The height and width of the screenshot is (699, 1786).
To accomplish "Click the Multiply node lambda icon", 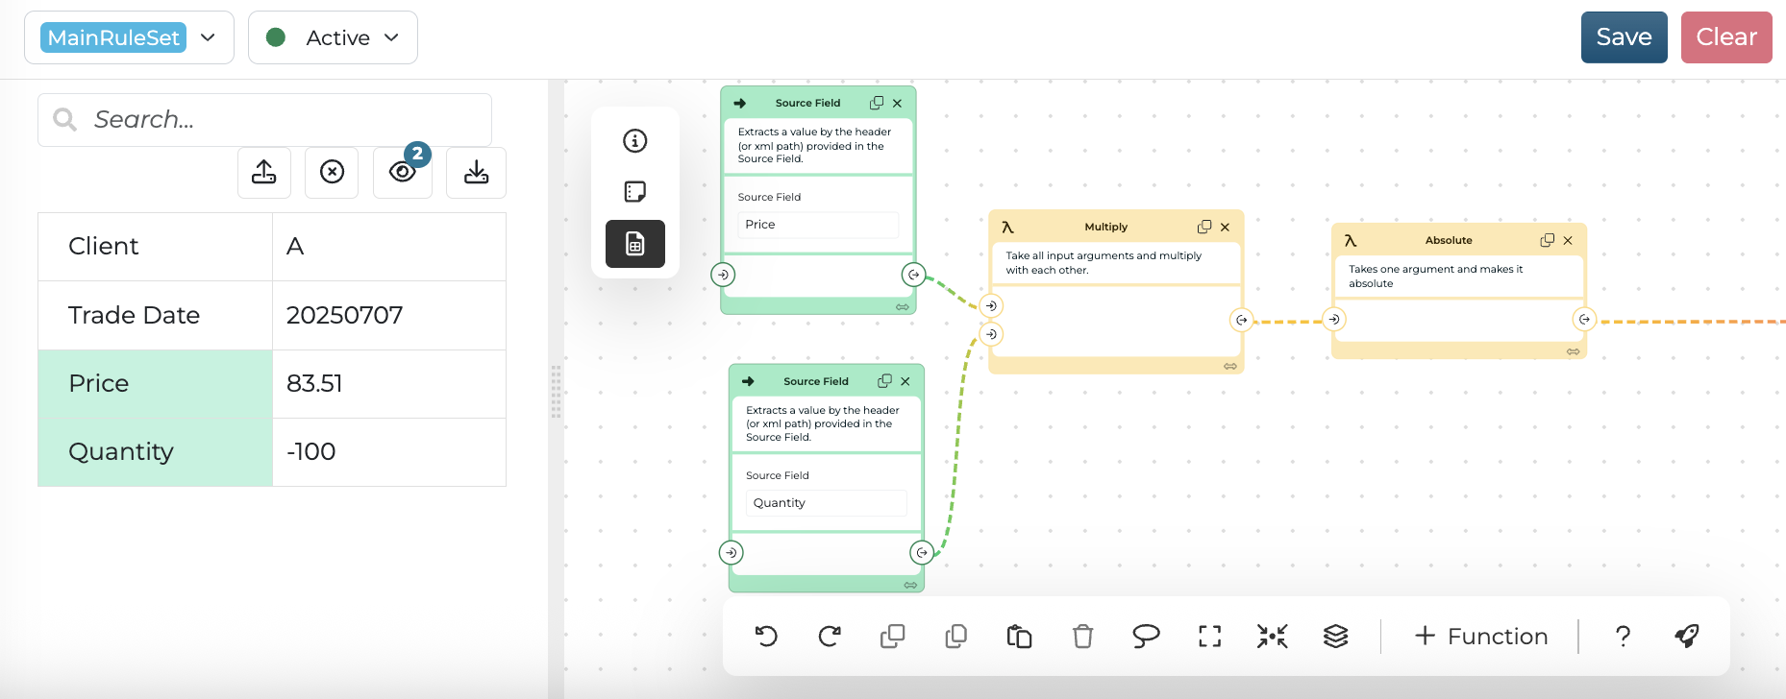I will coord(1007,228).
